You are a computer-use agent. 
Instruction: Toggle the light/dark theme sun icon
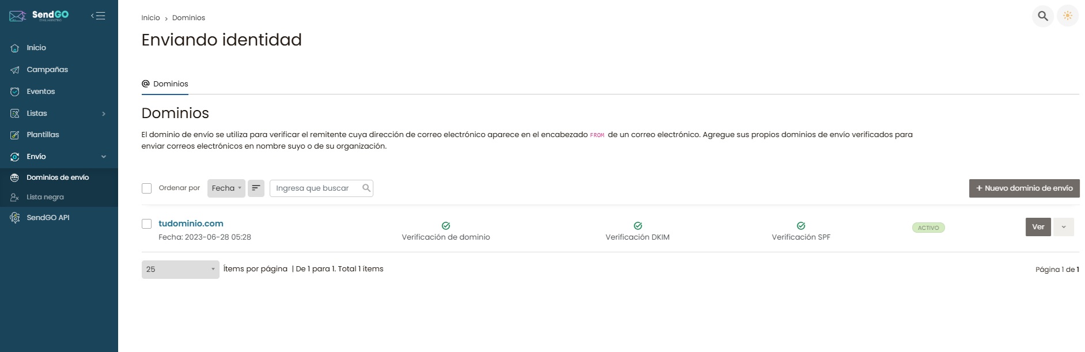pos(1067,16)
